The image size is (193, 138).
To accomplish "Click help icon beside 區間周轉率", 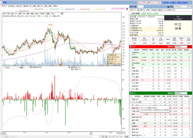I will click(144, 35).
